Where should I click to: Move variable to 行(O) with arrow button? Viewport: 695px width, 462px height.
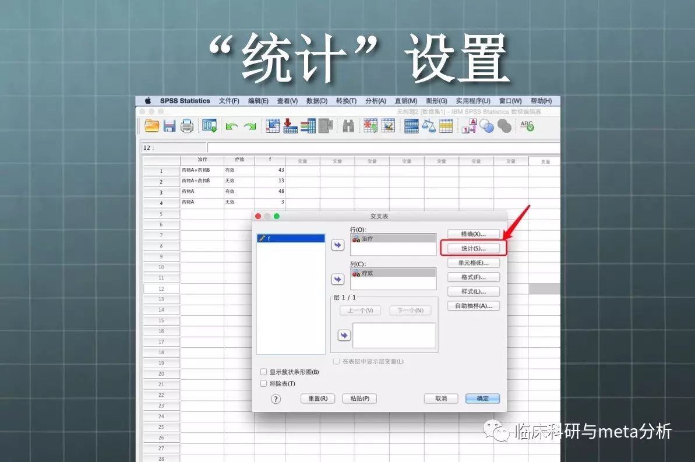[338, 245]
